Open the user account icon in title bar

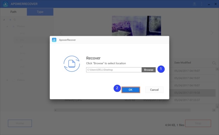[195, 4]
